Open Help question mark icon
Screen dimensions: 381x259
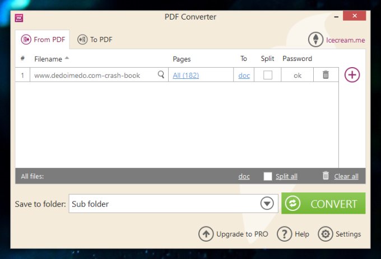click(284, 234)
